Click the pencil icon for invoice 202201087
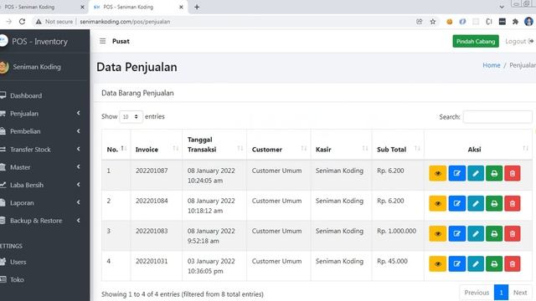This screenshot has width=536, height=301. 476,173
